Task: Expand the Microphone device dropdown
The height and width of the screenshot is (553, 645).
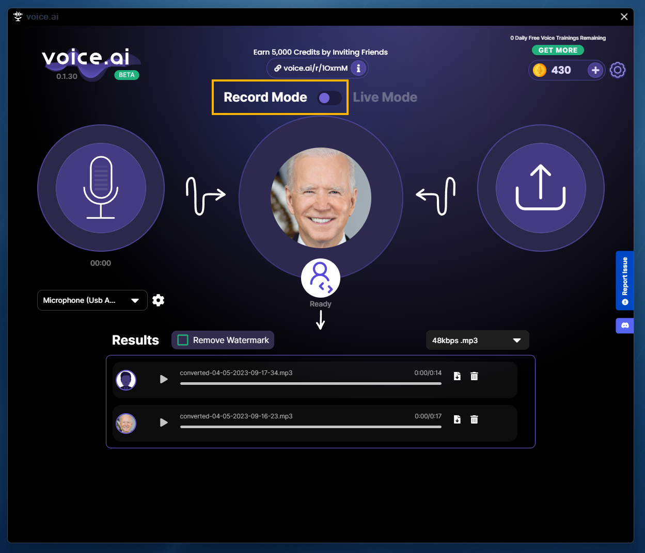Action: pyautogui.click(x=92, y=300)
